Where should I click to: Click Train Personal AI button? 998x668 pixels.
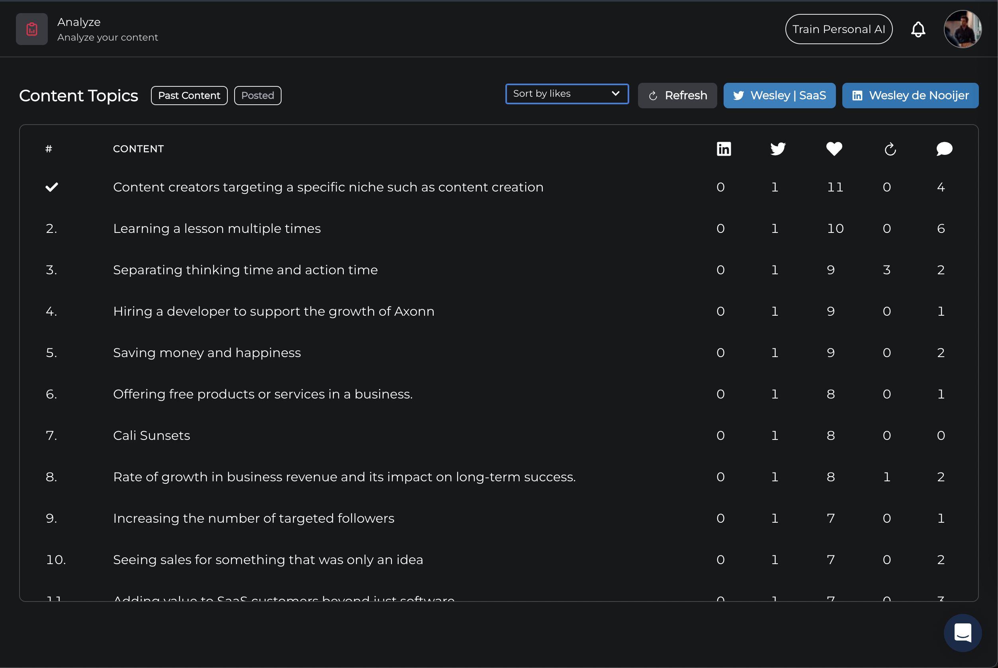pos(839,29)
